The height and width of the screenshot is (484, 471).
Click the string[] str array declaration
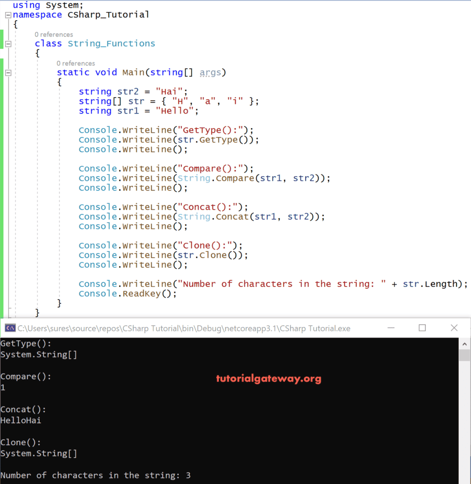click(x=169, y=101)
